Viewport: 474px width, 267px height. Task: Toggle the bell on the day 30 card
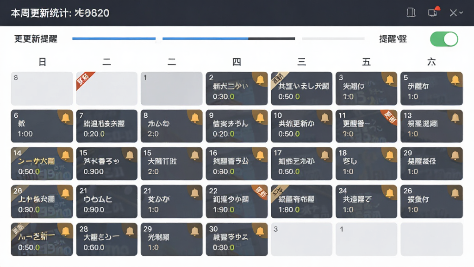click(260, 231)
